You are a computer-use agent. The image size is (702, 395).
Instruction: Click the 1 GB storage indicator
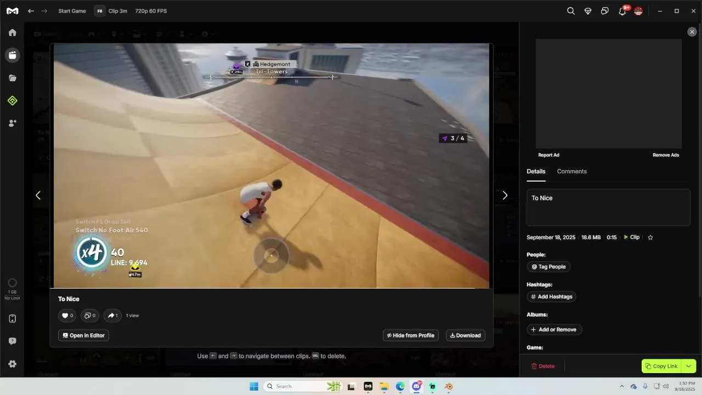[x=12, y=289]
